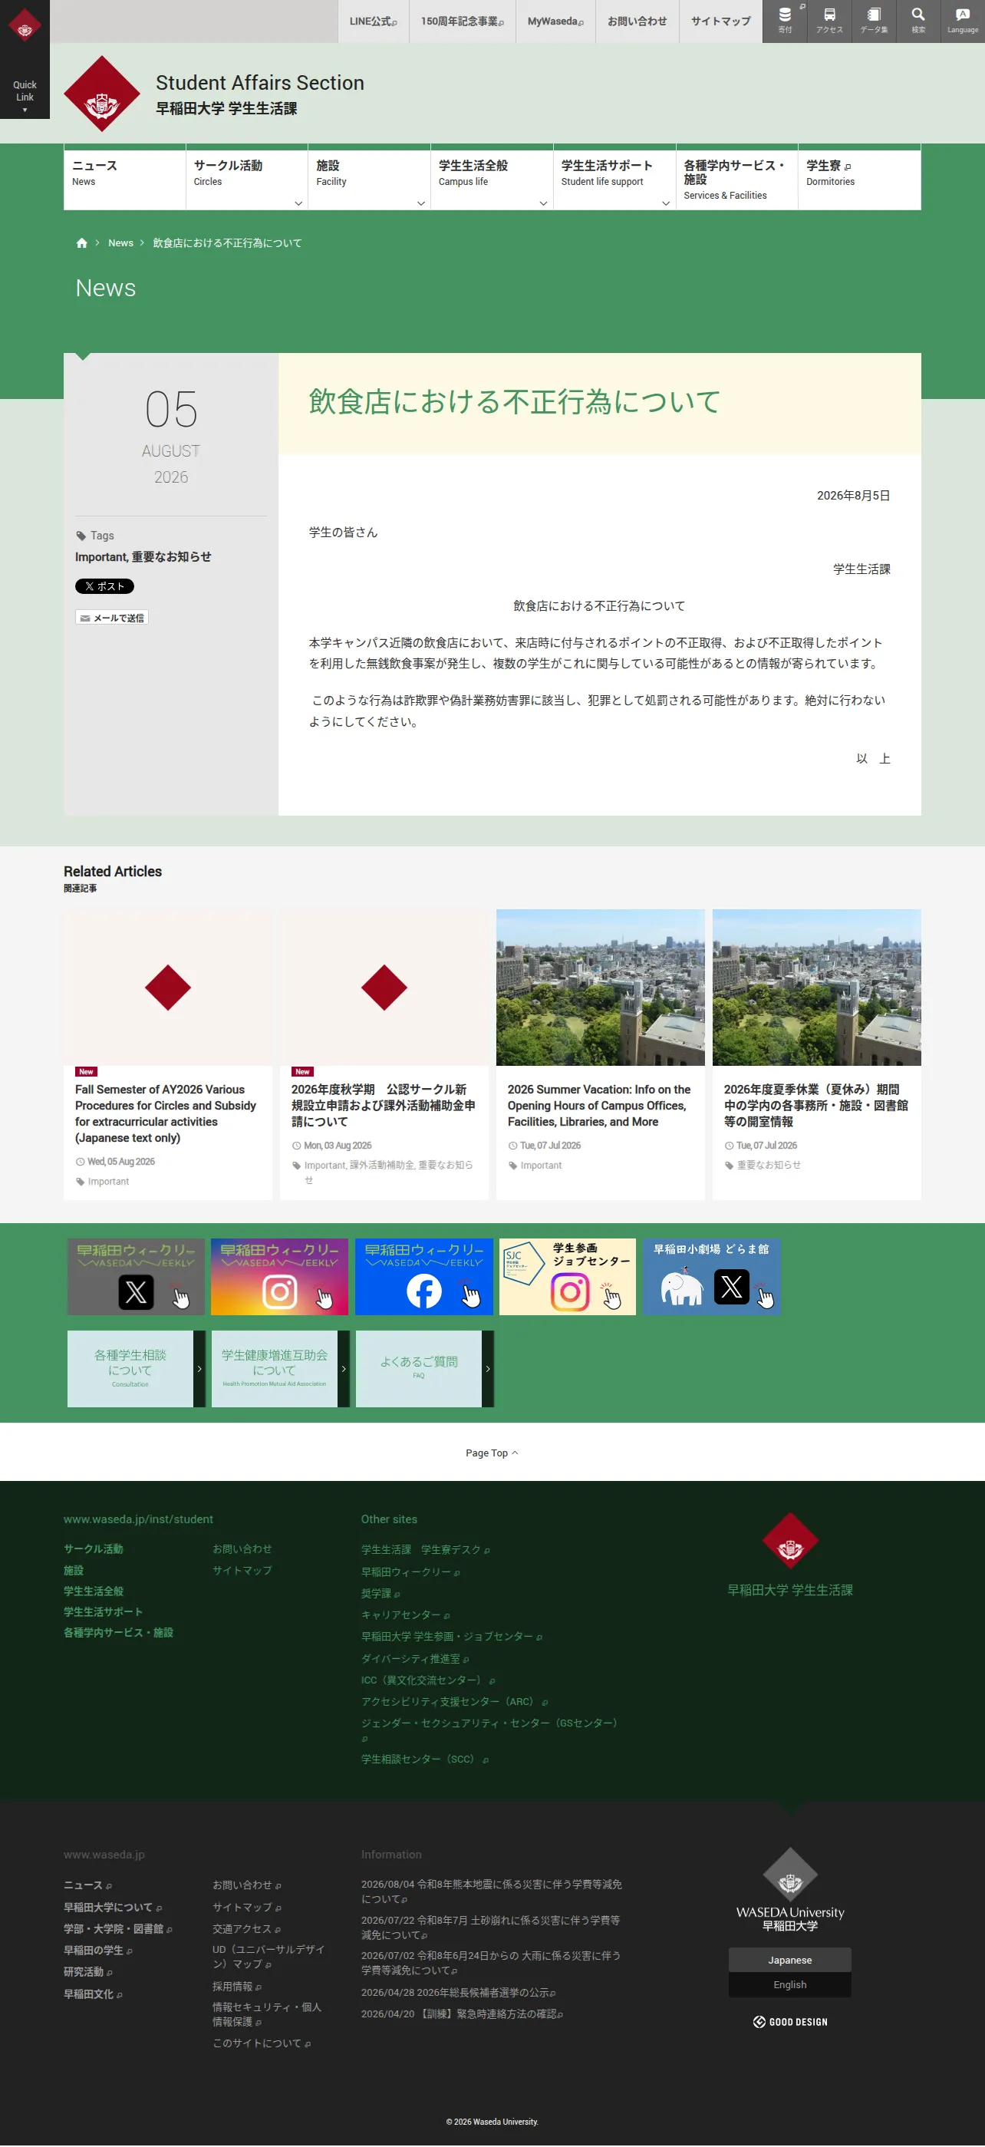Screen dimensions: 985x2147
Task: Open 早稲田小劇場 どらま館 X banner
Action: tap(712, 1276)
